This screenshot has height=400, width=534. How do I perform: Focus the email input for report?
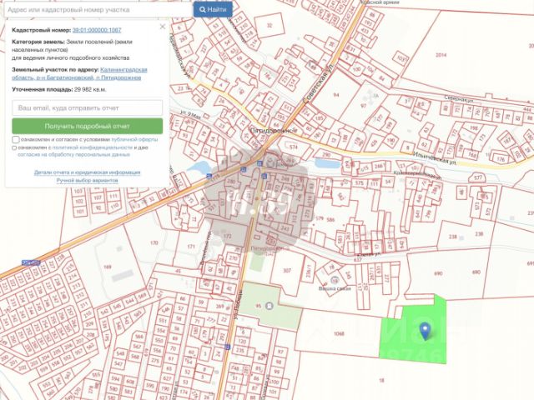[87, 107]
